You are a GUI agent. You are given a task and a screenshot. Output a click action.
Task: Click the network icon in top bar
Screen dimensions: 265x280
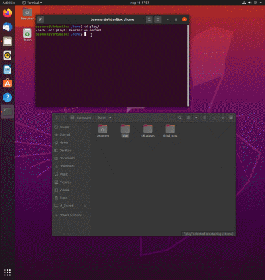[x=244, y=3]
